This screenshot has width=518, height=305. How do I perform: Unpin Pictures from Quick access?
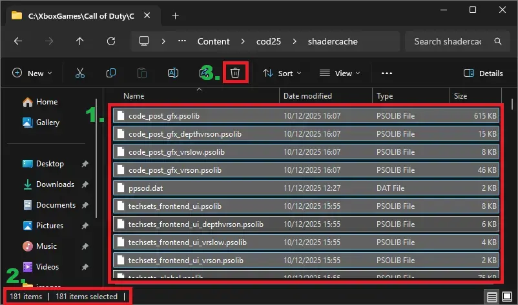pyautogui.click(x=85, y=226)
